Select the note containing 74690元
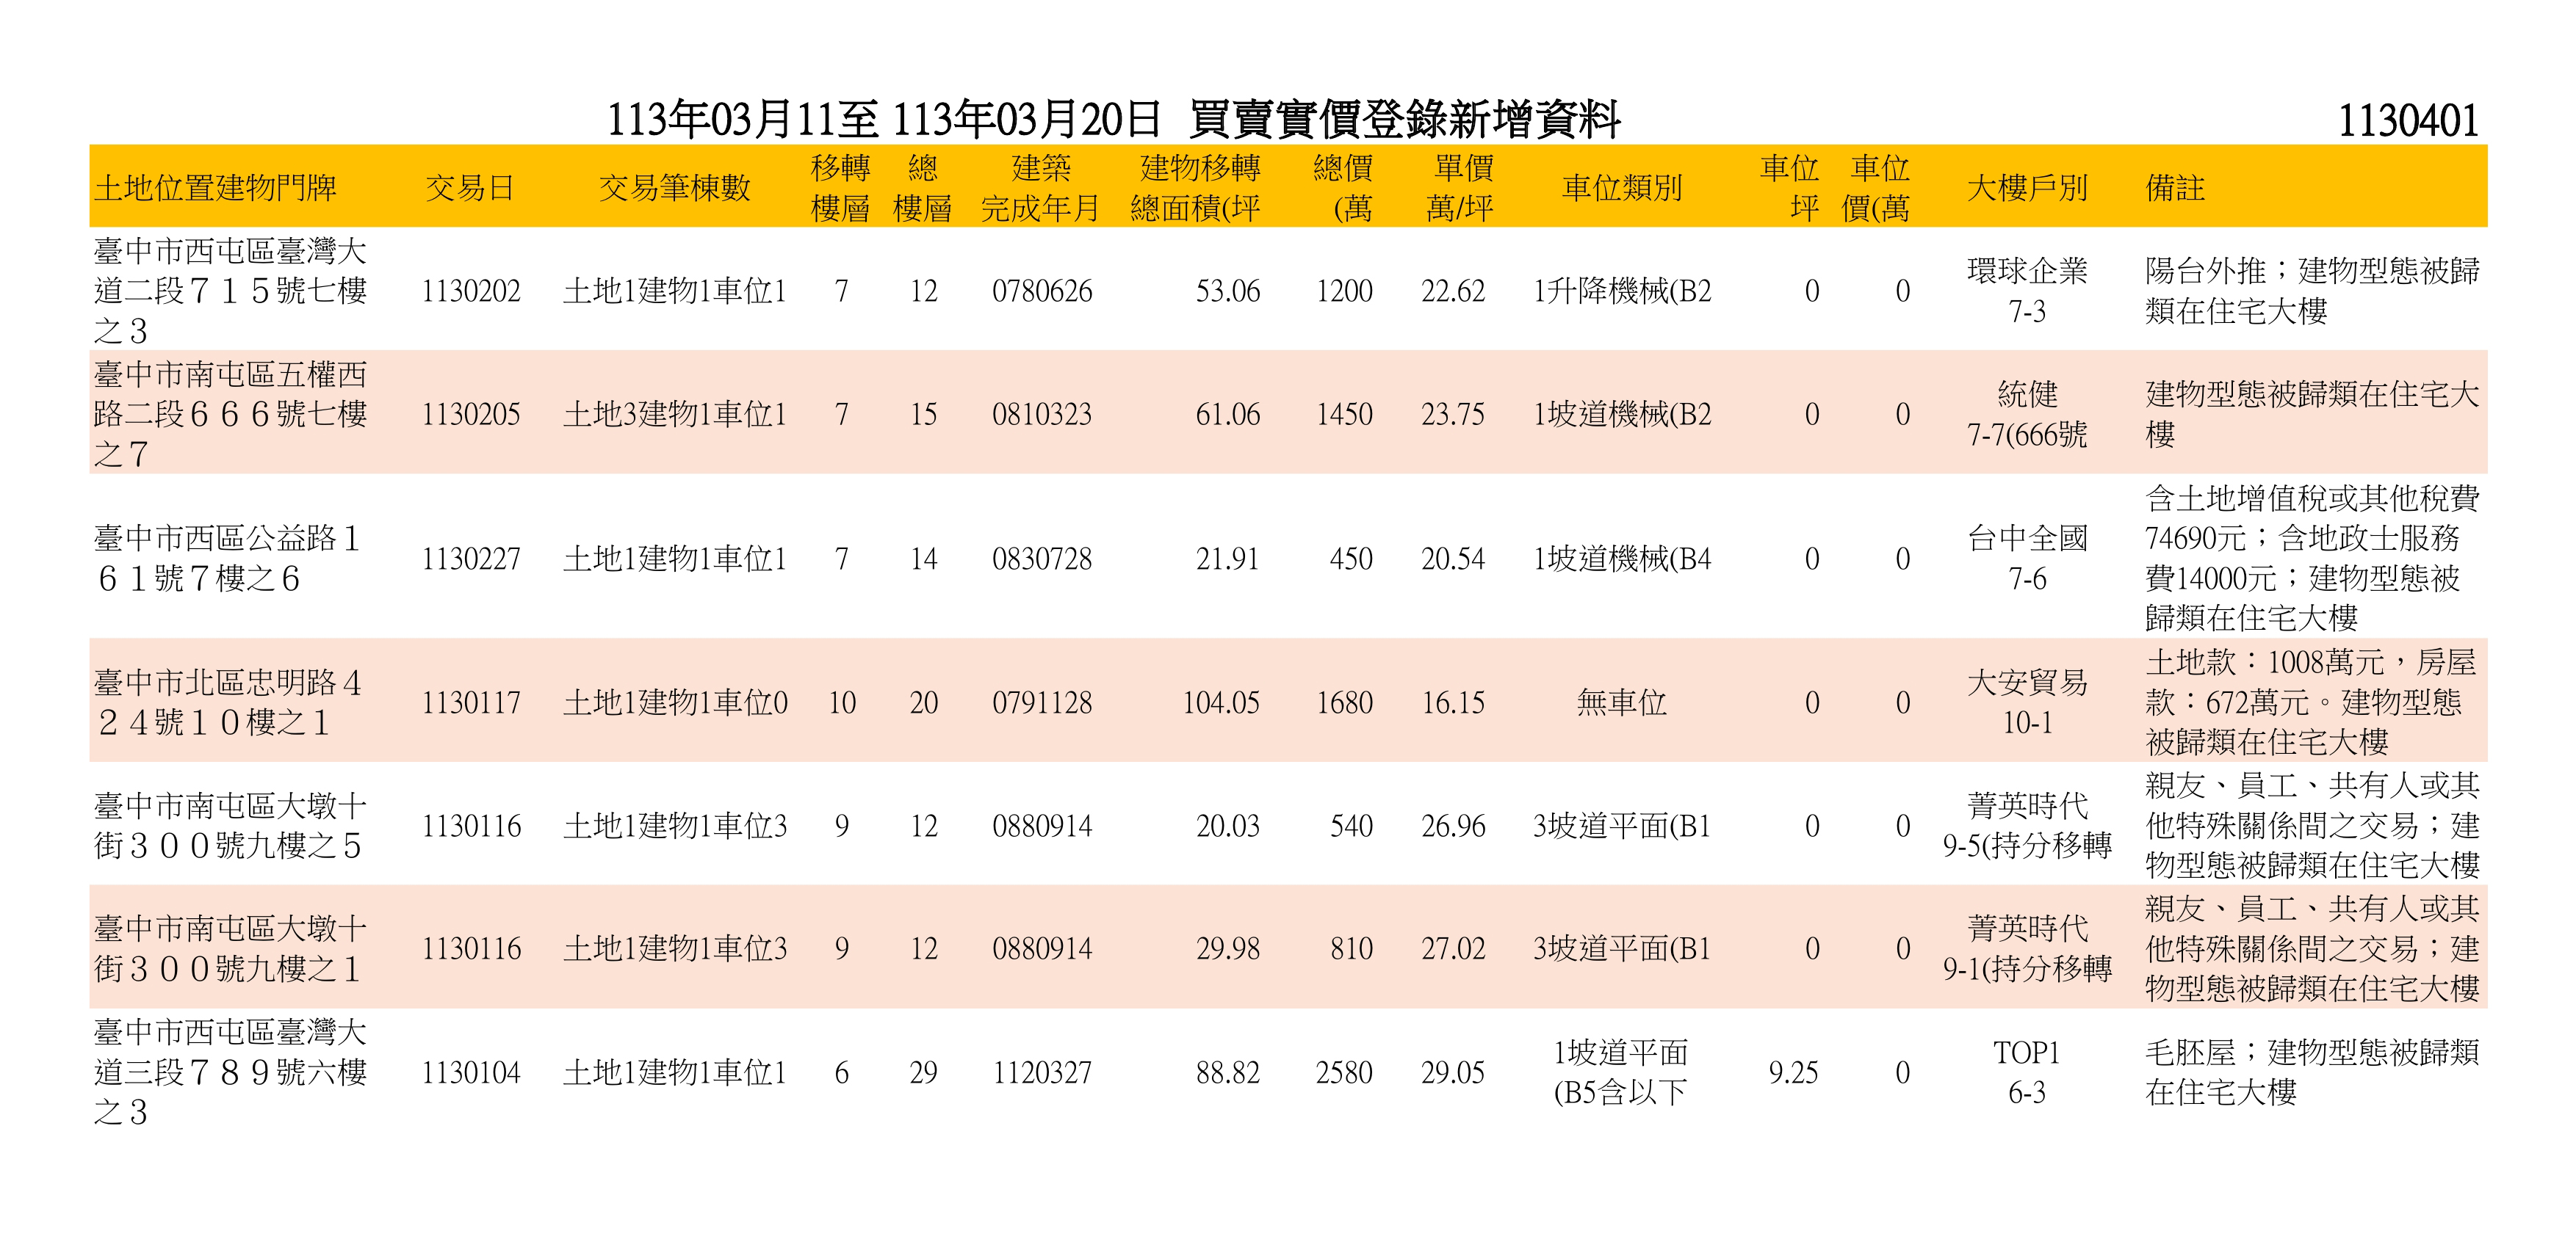This screenshot has height=1239, width=2576. [x=2312, y=558]
